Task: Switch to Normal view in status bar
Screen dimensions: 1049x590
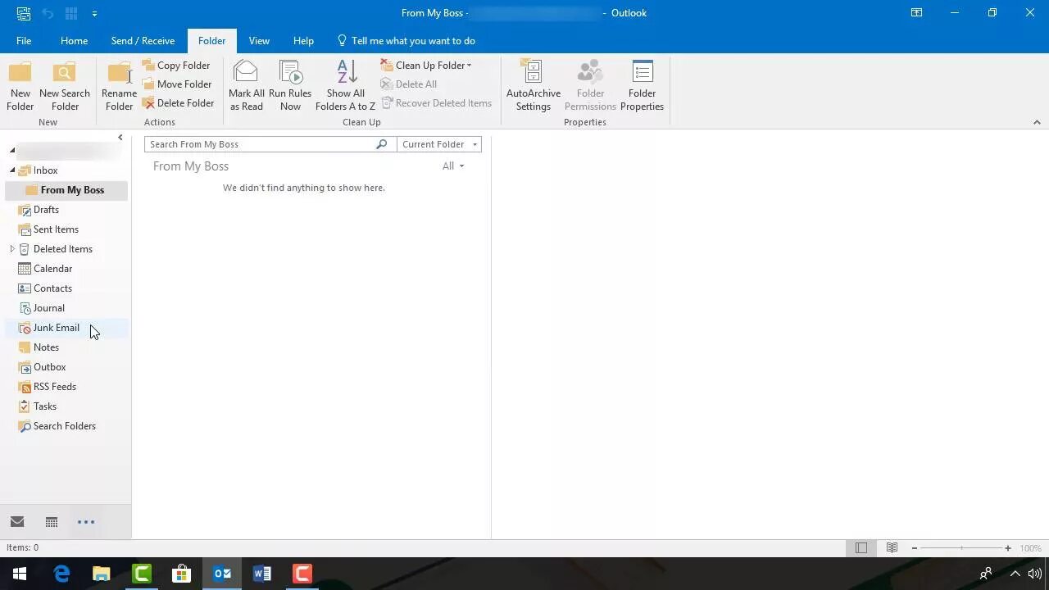Action: (x=861, y=548)
